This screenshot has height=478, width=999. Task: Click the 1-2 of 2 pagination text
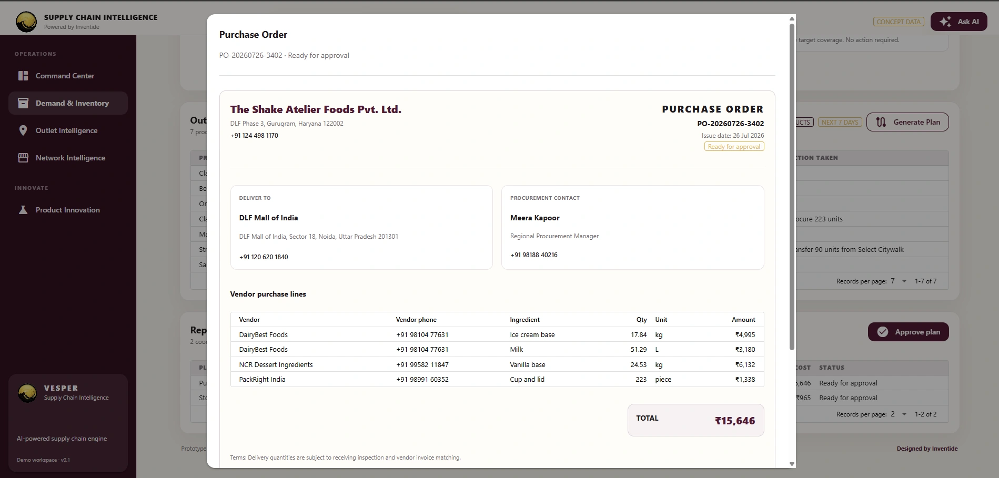925,414
